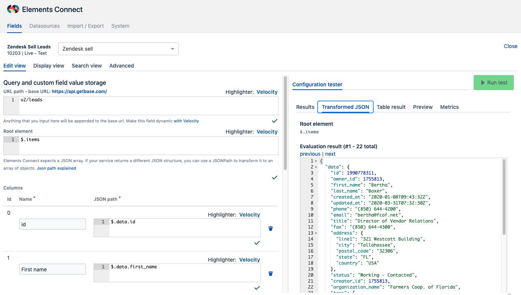Delete the First name column with trash icon

coord(270,274)
